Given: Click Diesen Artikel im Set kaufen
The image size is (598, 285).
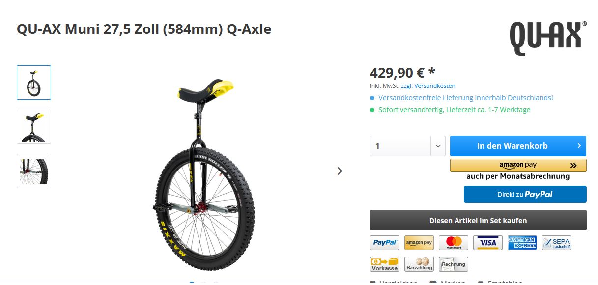Looking at the screenshot, I should pos(478,220).
